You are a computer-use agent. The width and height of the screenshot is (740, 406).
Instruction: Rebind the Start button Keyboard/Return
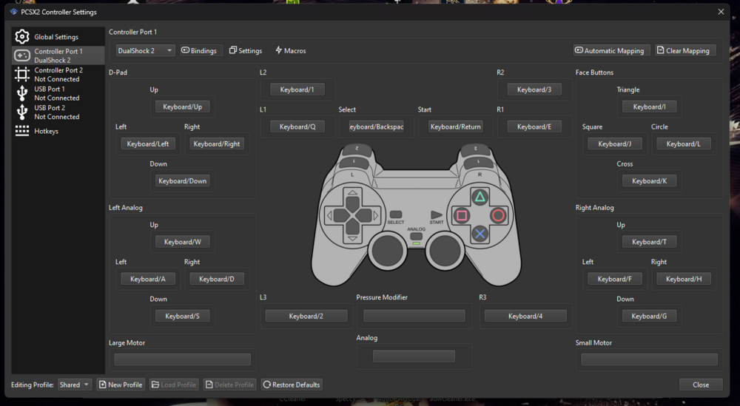pos(455,126)
